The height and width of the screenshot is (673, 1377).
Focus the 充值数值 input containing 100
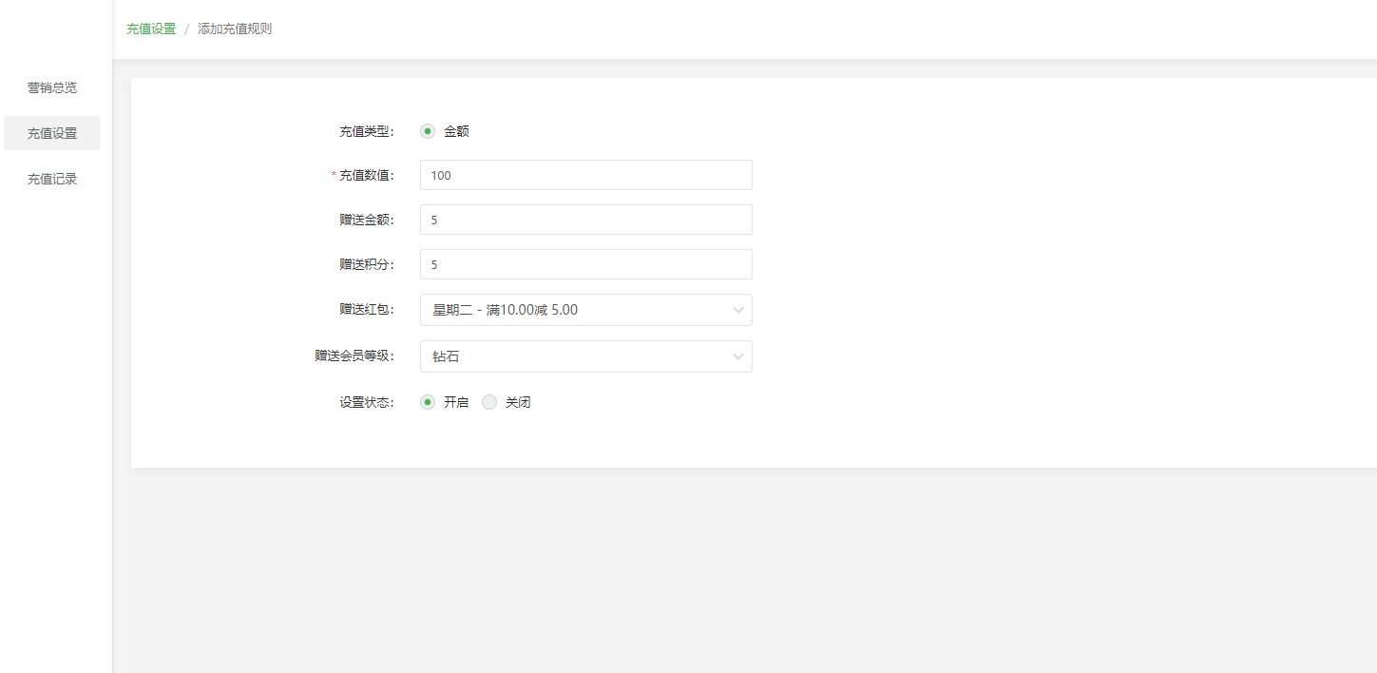tap(585, 175)
